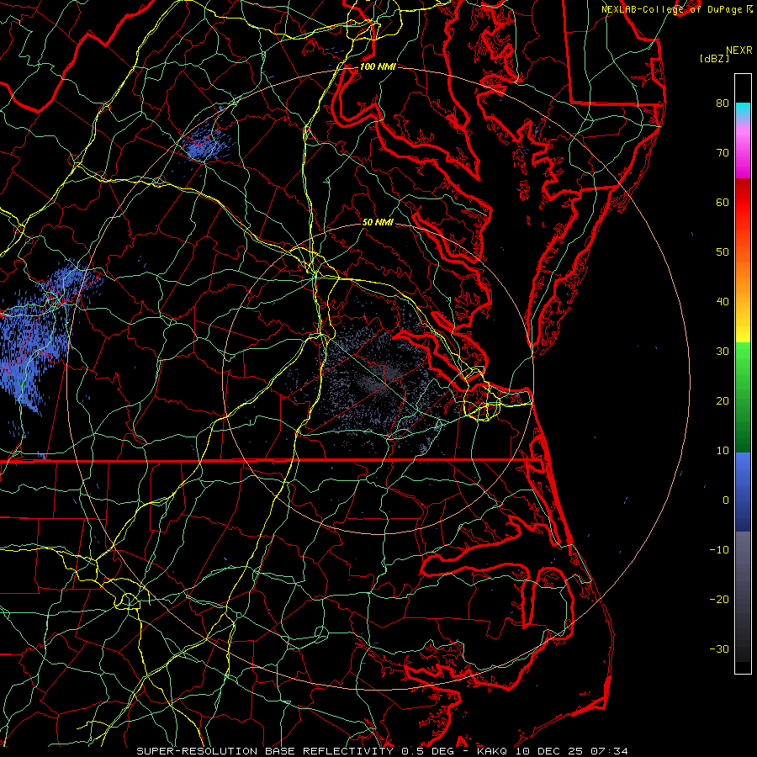Image resolution: width=757 pixels, height=757 pixels.
Task: Click the -30 dBZ scale value
Action: point(719,649)
